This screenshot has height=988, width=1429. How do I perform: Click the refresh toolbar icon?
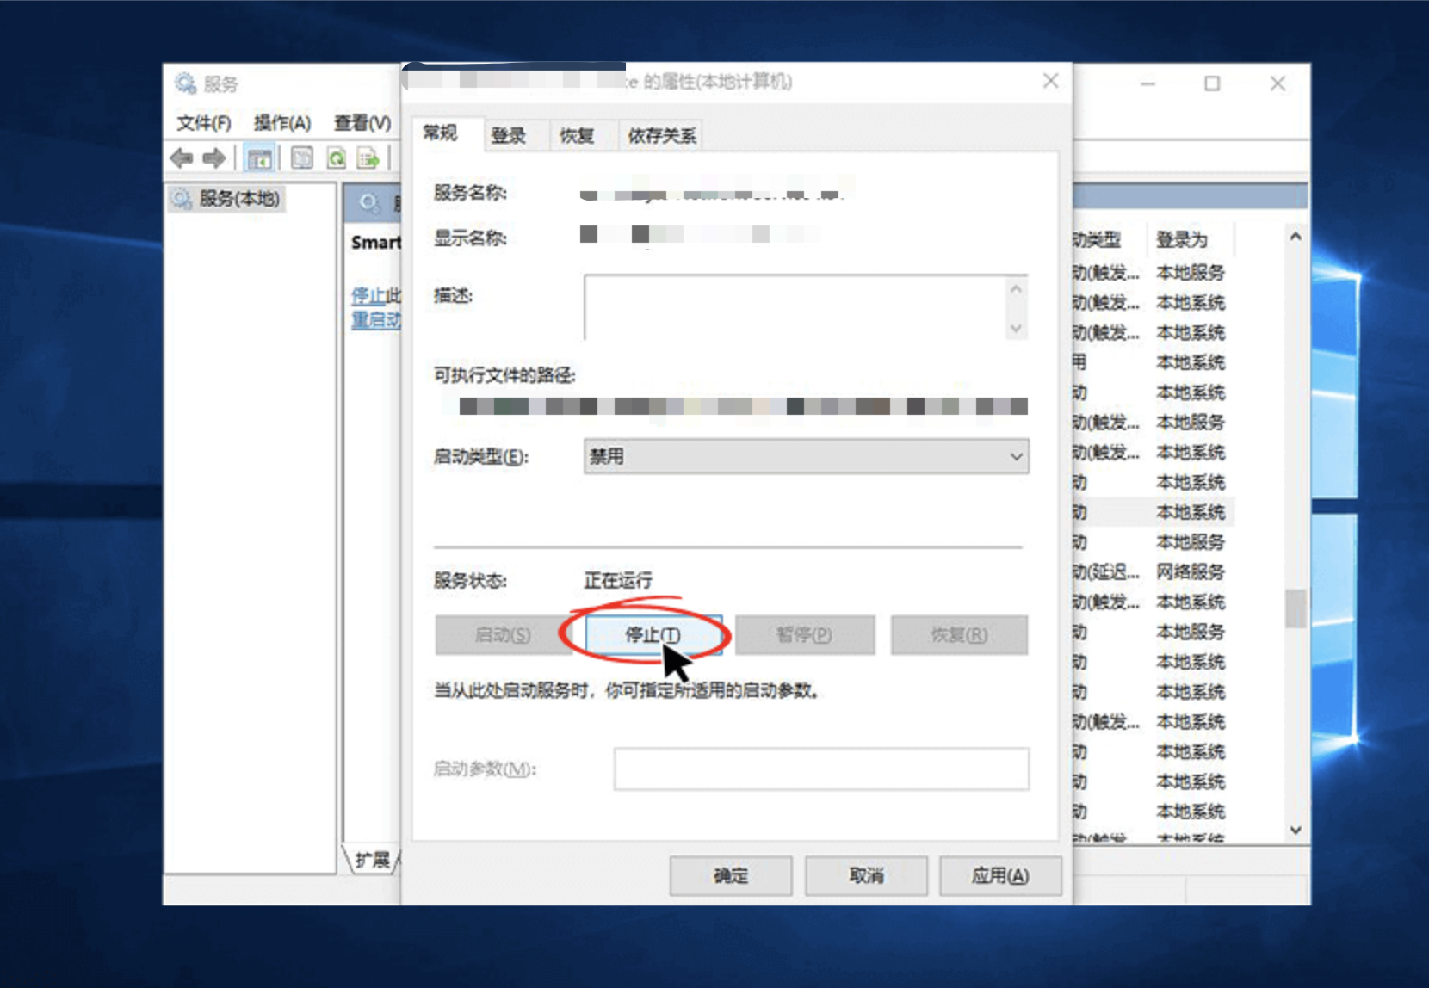(336, 158)
